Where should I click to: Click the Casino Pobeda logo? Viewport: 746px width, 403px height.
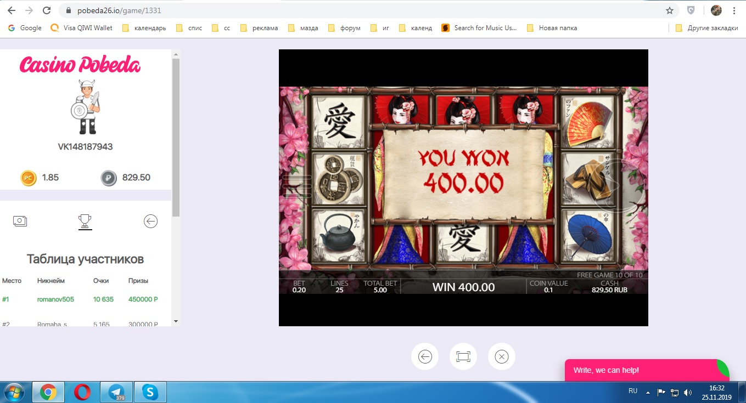coord(80,65)
